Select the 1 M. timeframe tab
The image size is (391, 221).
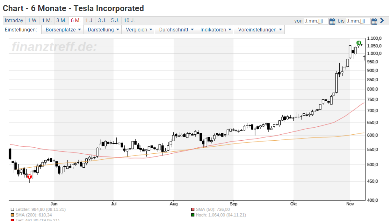tap(47, 21)
